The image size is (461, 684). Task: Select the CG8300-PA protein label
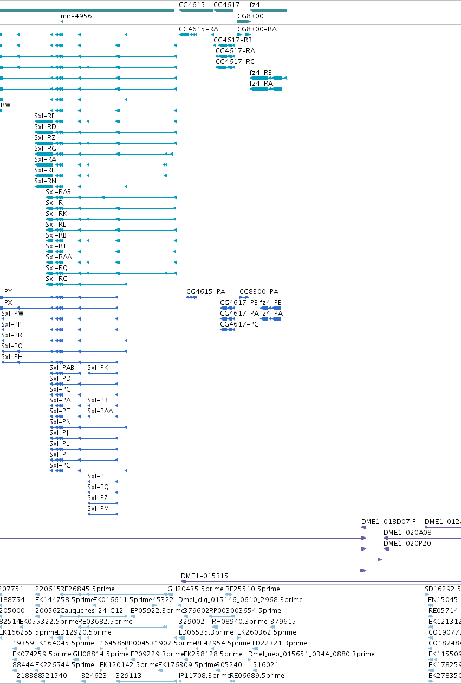click(259, 292)
